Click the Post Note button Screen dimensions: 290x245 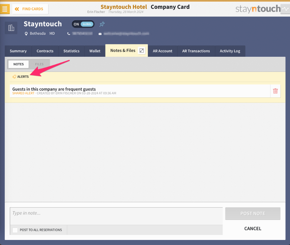[x=252, y=213]
